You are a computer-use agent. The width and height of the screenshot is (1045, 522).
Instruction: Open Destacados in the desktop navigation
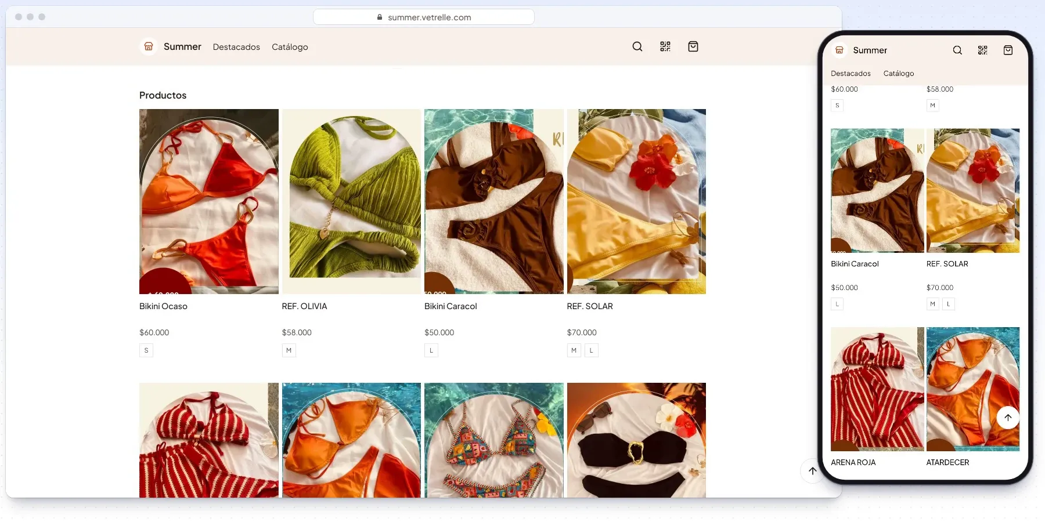pyautogui.click(x=236, y=47)
